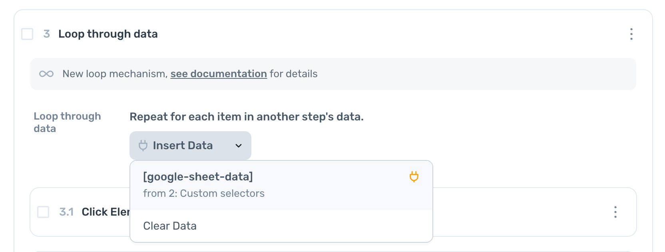Click the Loop through data step title

108,34
